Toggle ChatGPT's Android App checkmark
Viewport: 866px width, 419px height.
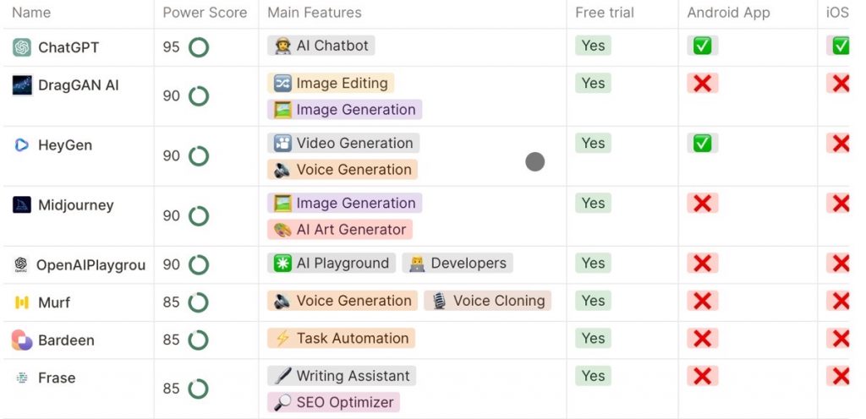coord(702,46)
